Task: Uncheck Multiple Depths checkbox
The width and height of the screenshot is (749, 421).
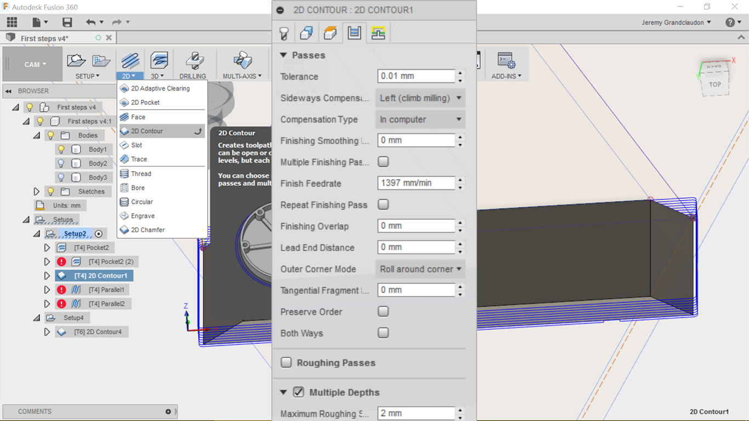Action: pyautogui.click(x=299, y=392)
